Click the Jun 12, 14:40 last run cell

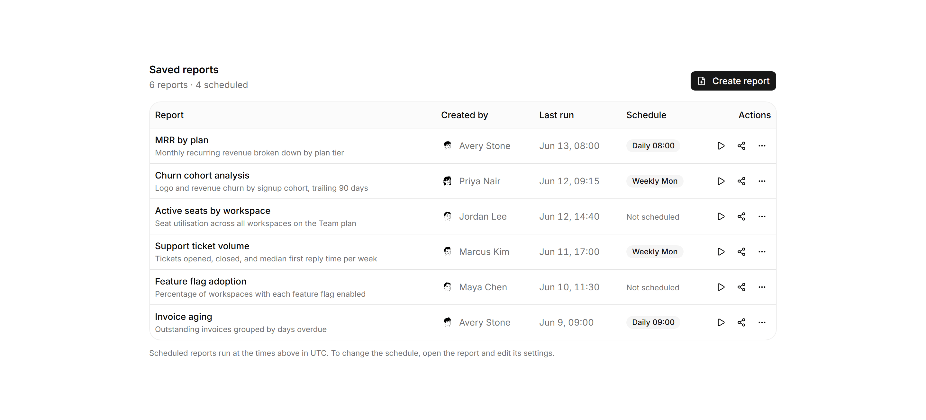coord(569,216)
